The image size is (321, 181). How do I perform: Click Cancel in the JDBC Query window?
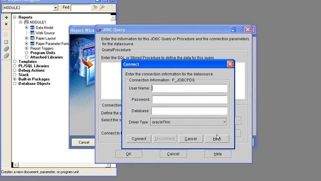173,154
